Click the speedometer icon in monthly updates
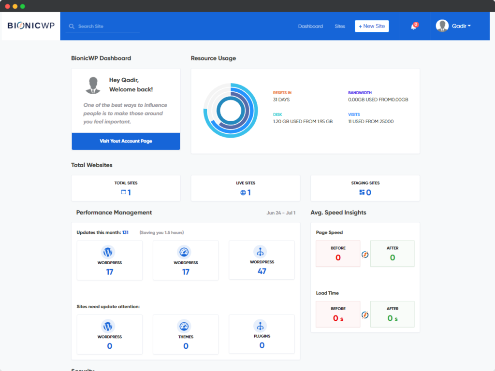The image size is (495, 371). 184,252
